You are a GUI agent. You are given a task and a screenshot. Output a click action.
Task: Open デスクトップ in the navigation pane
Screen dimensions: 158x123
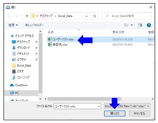pos(24,42)
